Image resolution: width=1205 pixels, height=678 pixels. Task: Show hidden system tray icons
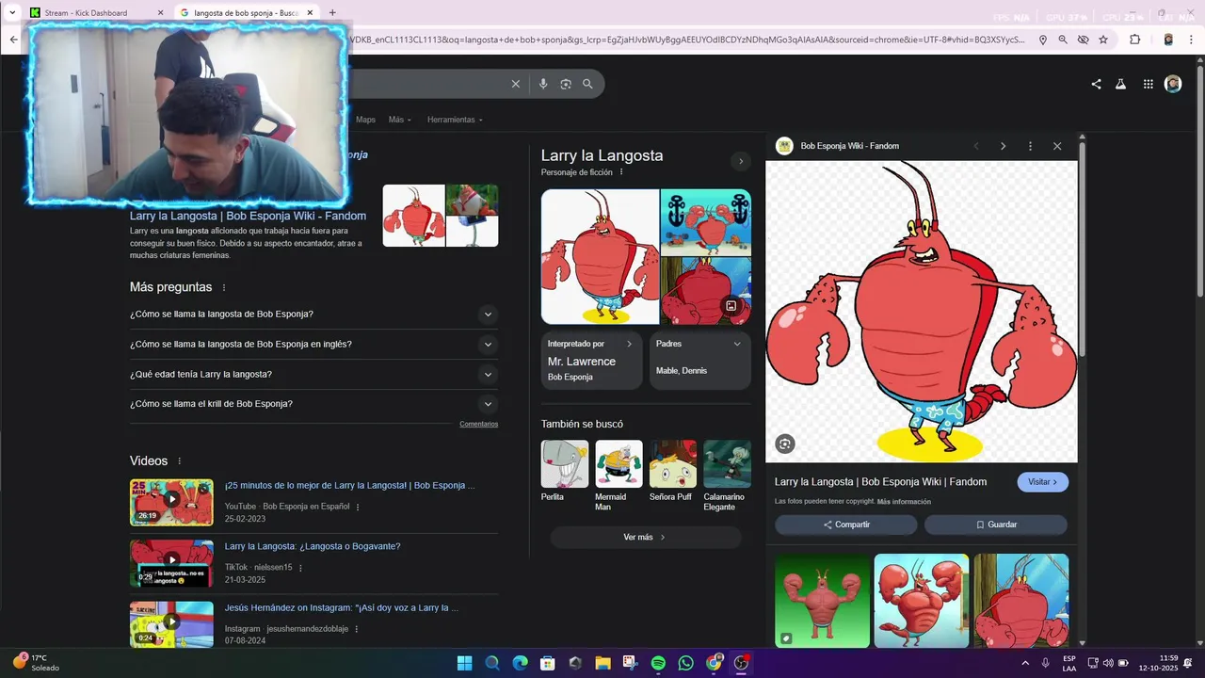tap(1025, 663)
